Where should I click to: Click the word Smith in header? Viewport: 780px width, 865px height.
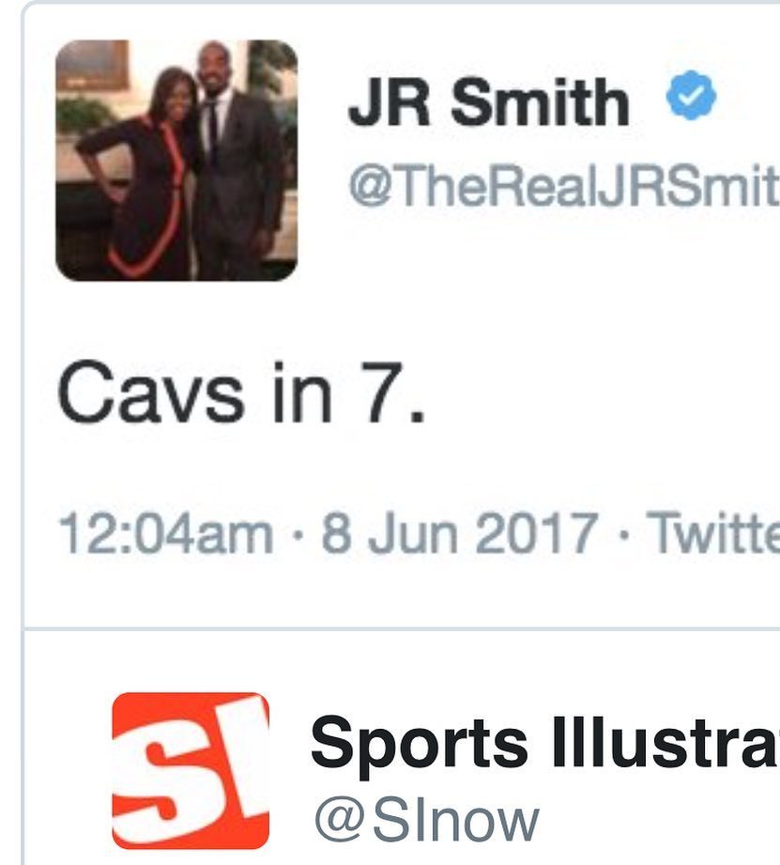pyautogui.click(x=541, y=102)
